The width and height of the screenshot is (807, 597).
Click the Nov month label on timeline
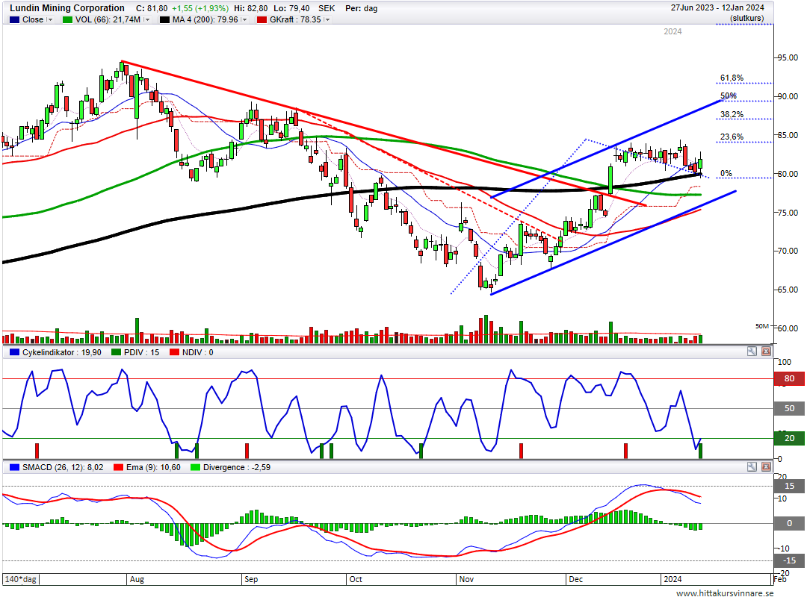pos(466,579)
